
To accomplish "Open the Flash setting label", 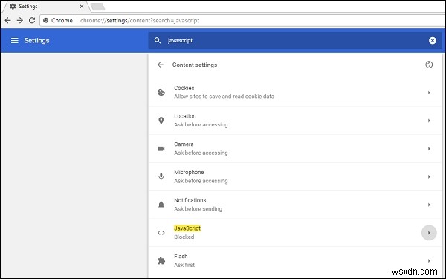I will (x=181, y=256).
